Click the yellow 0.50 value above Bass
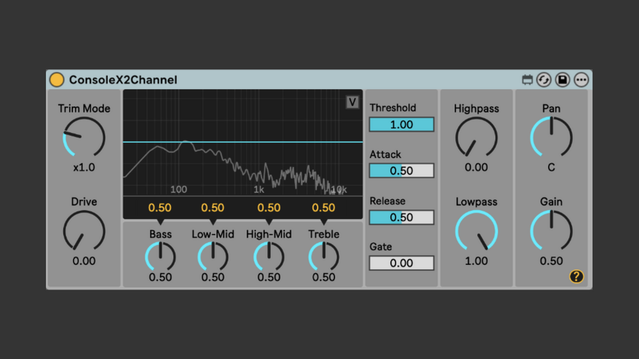Screen dimensions: 639x359 coord(160,208)
